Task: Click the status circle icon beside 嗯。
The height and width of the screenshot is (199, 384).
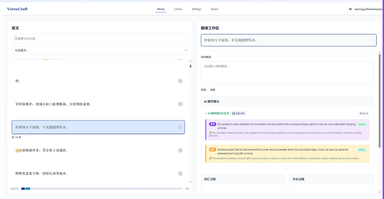Action: click(x=180, y=81)
